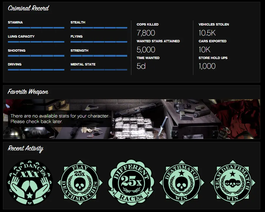Image resolution: width=265 pixels, height=212 pixels.
Task: Click the FLYING label
Action: tap(77, 36)
